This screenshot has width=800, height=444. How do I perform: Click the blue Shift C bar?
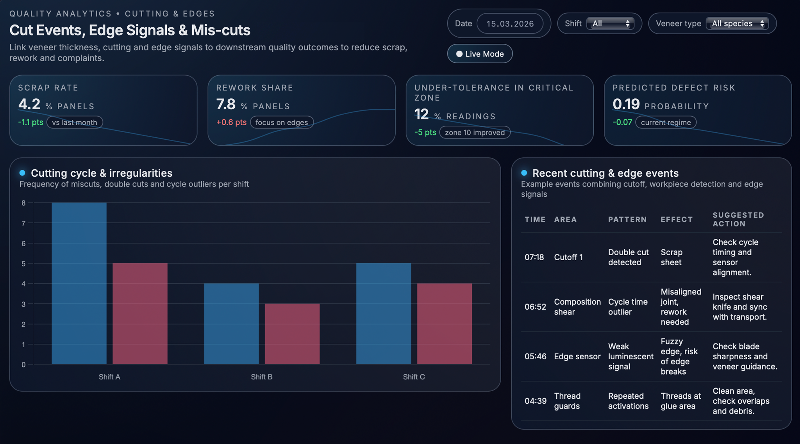[x=383, y=314]
